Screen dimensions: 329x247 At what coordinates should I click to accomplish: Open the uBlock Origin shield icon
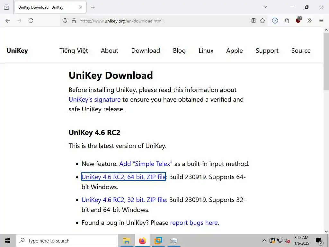[298, 20]
